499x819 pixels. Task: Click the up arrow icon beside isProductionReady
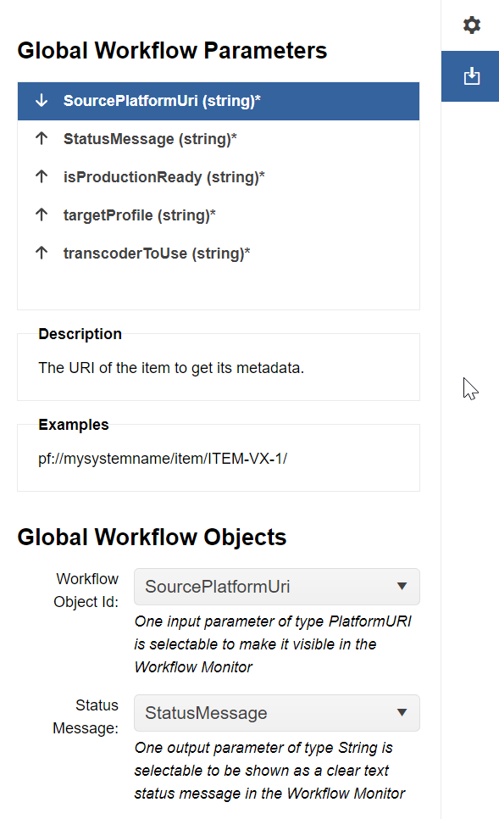point(42,176)
